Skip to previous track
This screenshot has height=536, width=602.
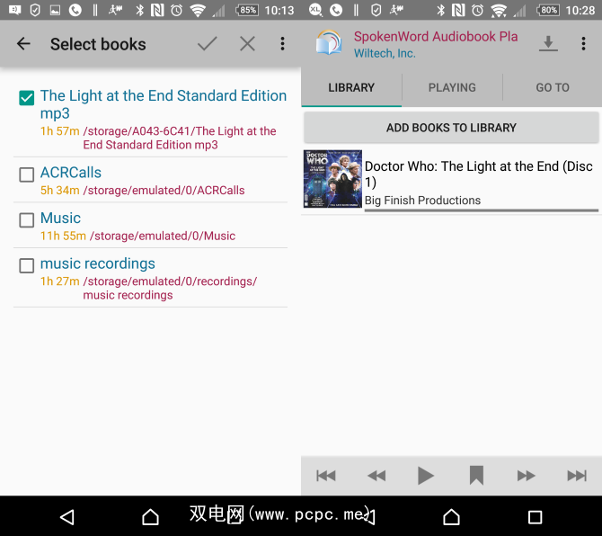pos(326,476)
